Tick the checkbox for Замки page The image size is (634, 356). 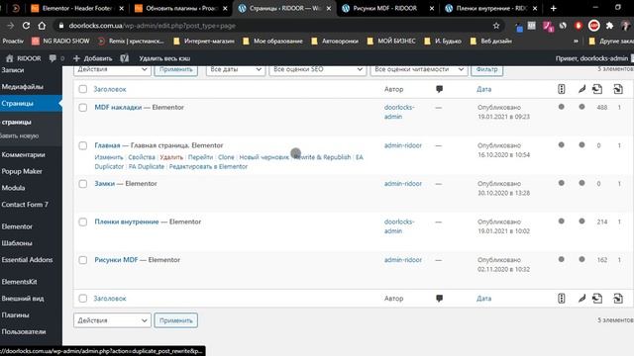point(83,184)
